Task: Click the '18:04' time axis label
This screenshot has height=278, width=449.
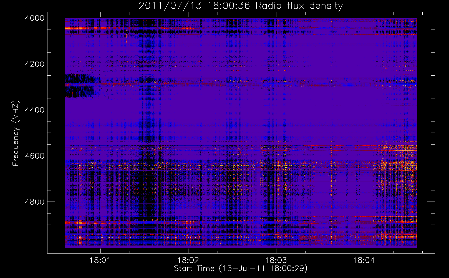Action: pos(364,260)
